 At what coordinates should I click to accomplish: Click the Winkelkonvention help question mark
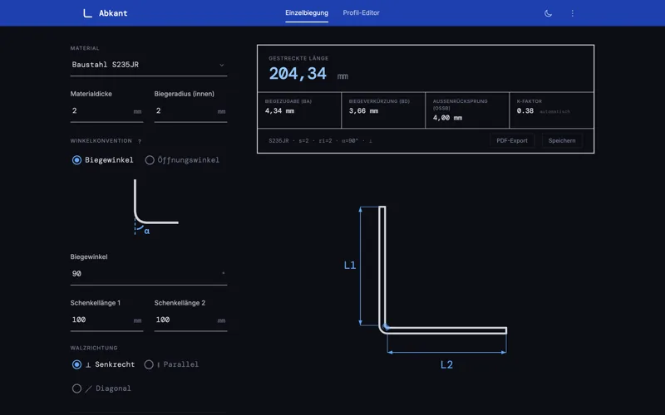(x=140, y=141)
